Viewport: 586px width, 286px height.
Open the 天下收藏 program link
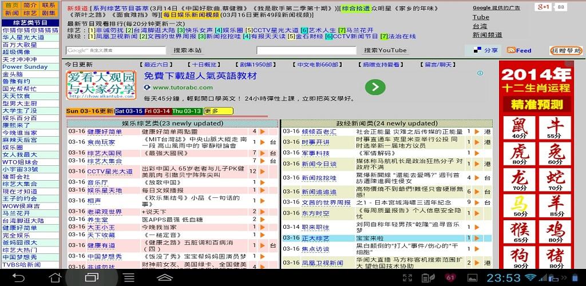(x=101, y=235)
